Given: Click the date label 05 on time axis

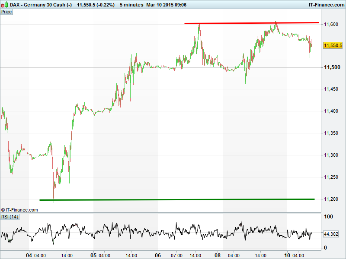Looking at the screenshot, I should tap(94, 255).
